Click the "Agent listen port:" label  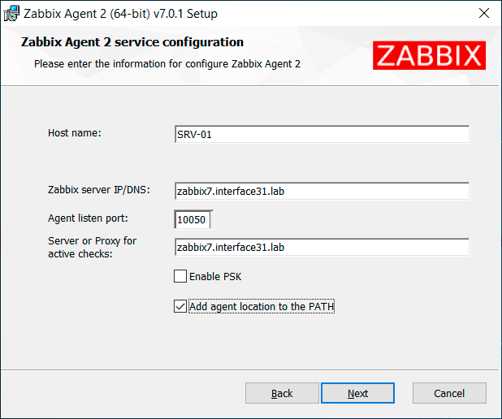pos(88,218)
